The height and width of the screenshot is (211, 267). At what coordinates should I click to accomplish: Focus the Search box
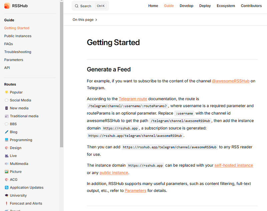pyautogui.click(x=90, y=6)
